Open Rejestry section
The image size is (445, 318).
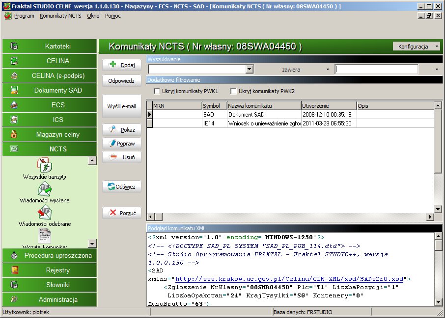coord(50,270)
